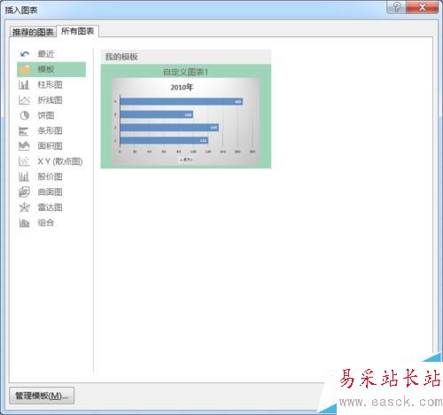Viewport: 443px width, 415px height.
Task: Click the 我的模板 section header
Action: (186, 57)
